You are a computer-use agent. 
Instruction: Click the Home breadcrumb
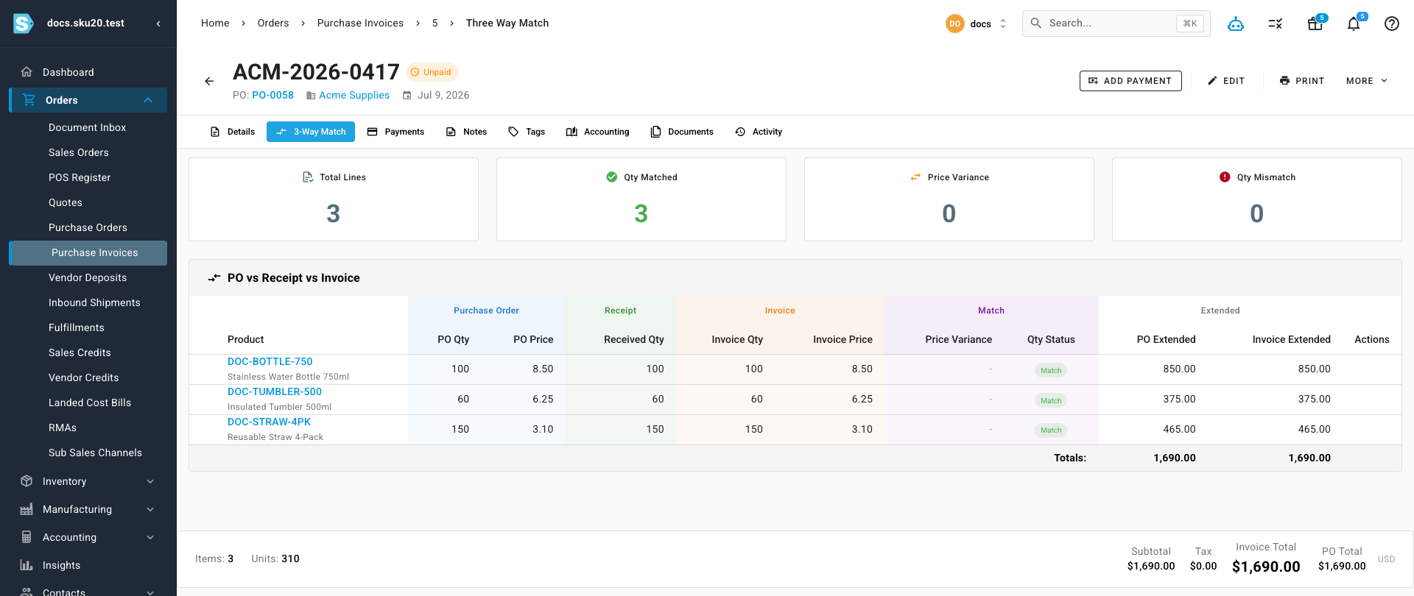click(x=215, y=24)
